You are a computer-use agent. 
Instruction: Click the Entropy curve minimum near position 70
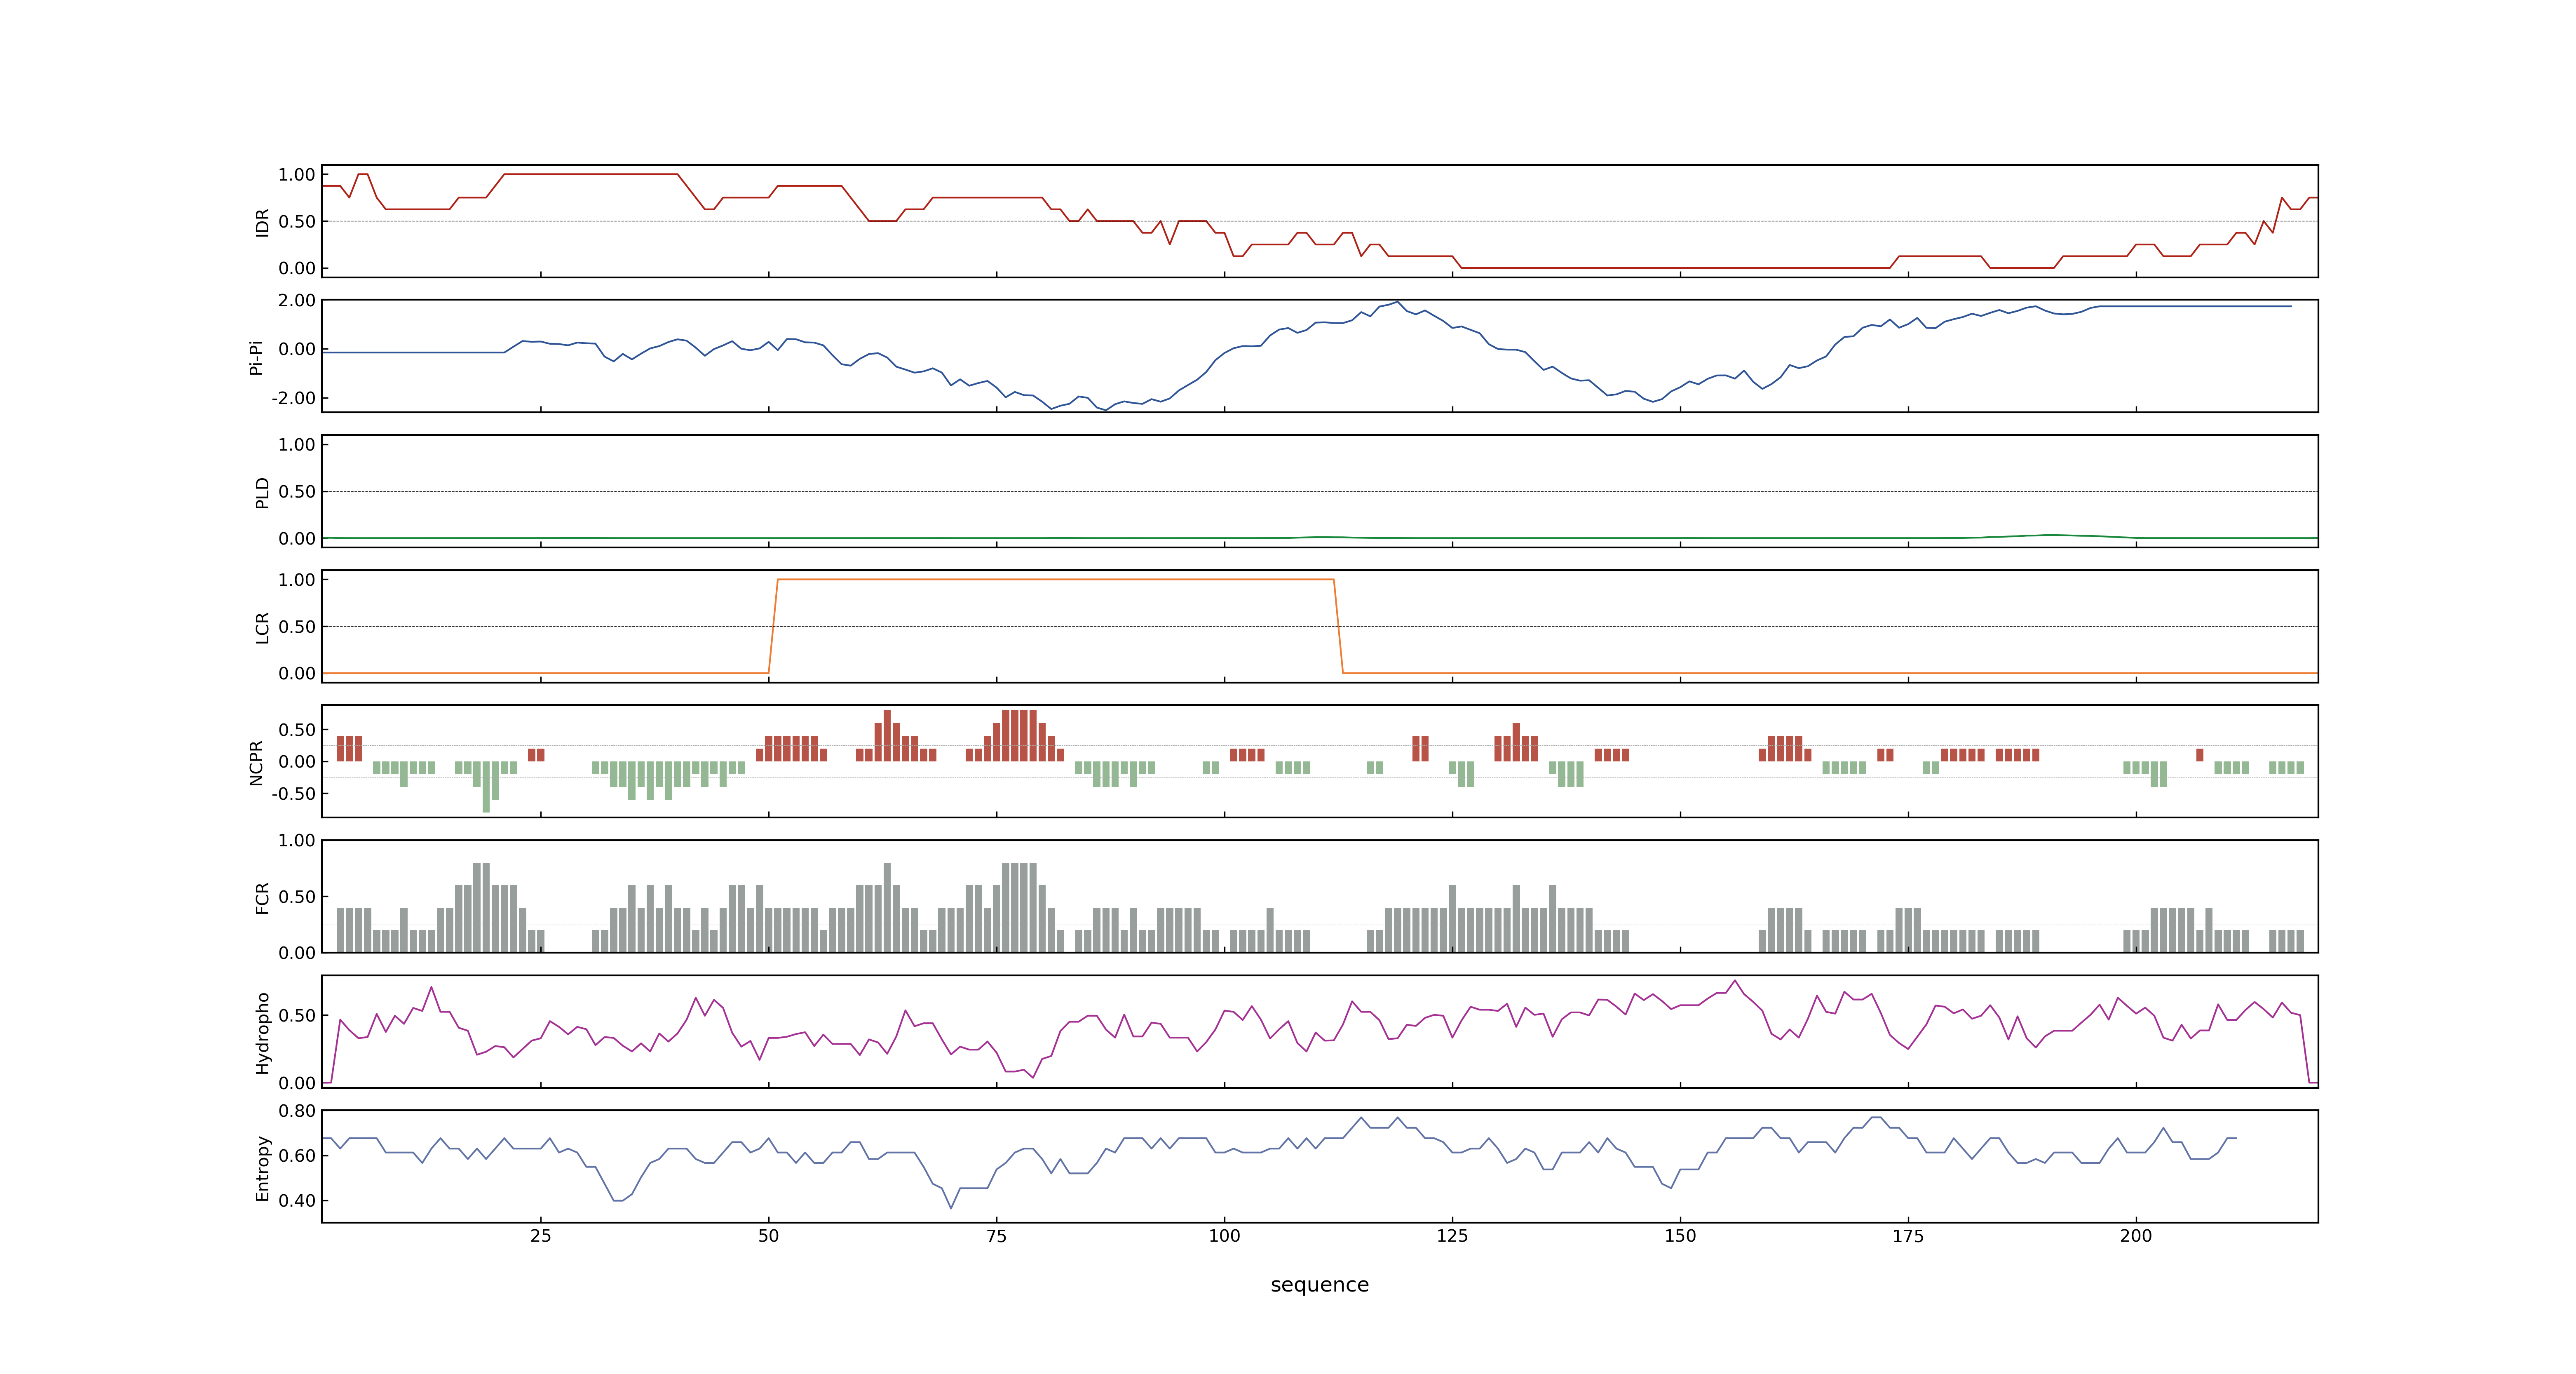[951, 1207]
